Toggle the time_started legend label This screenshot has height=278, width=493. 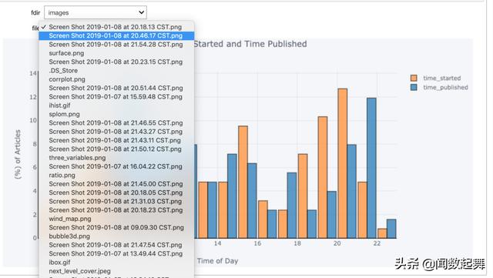pyautogui.click(x=441, y=78)
